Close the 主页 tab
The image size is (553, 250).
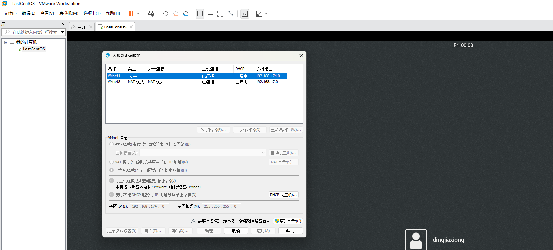pyautogui.click(x=91, y=27)
